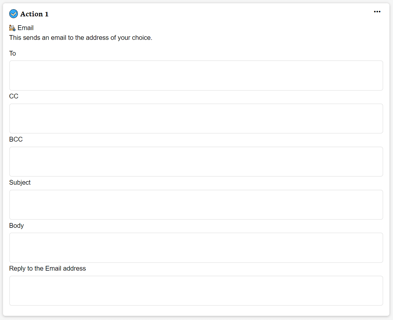Click the Email action type label

click(x=26, y=28)
